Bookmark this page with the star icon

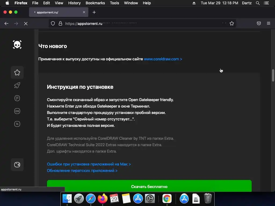point(232,24)
